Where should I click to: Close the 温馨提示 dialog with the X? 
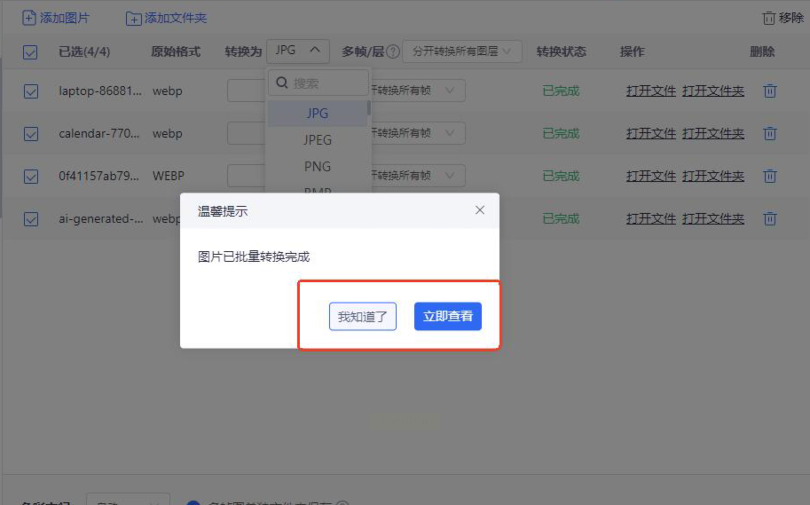pos(480,210)
